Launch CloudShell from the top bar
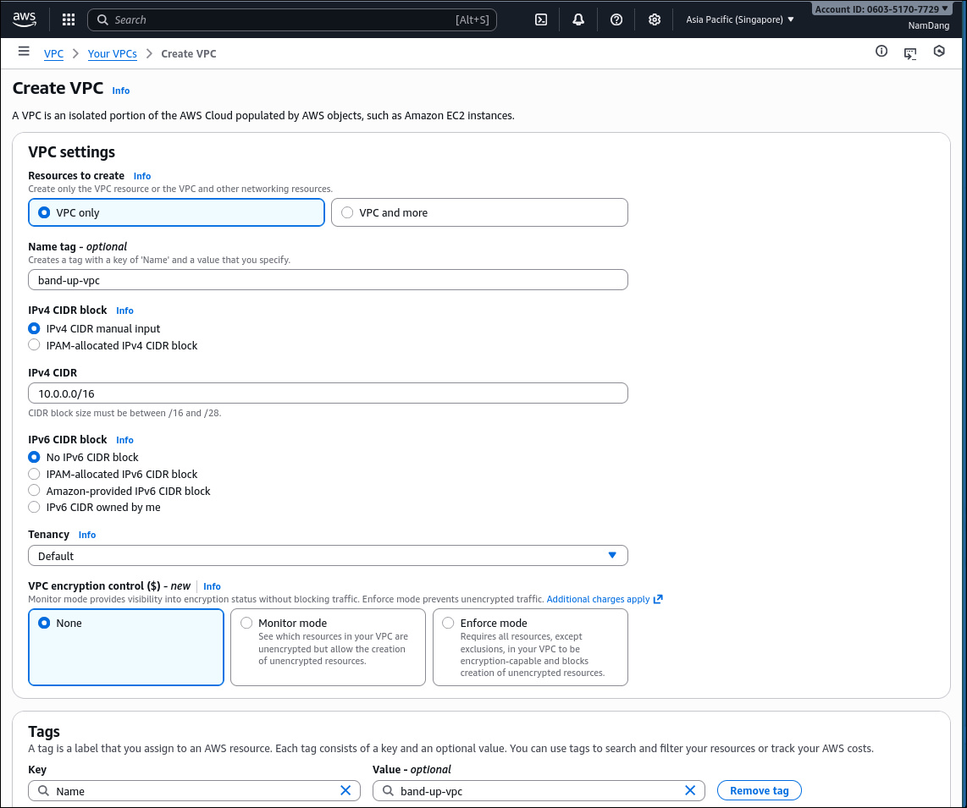The width and height of the screenshot is (967, 808). pos(541,19)
